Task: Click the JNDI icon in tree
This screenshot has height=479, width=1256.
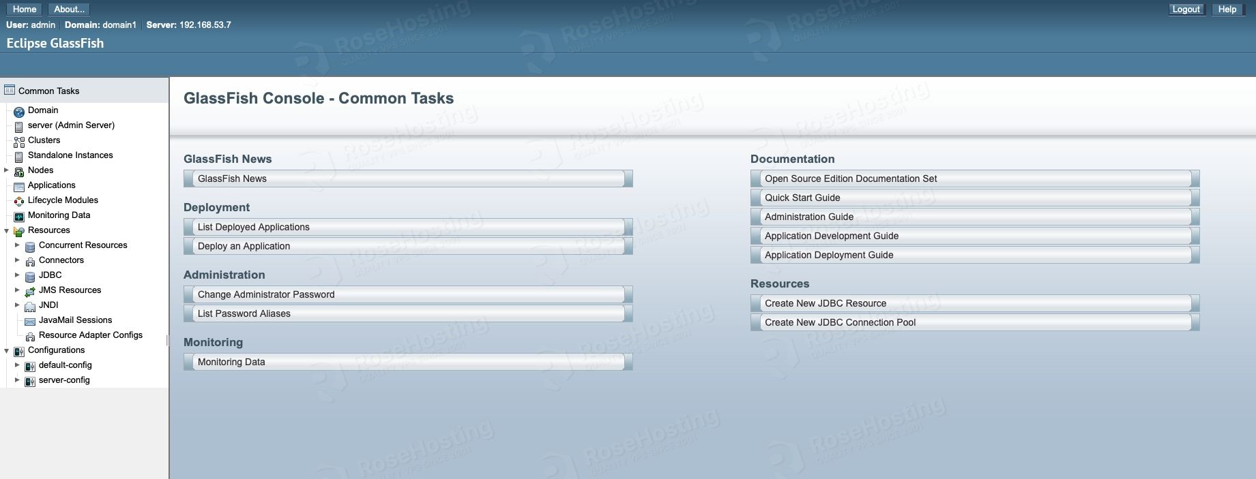Action: tap(30, 306)
